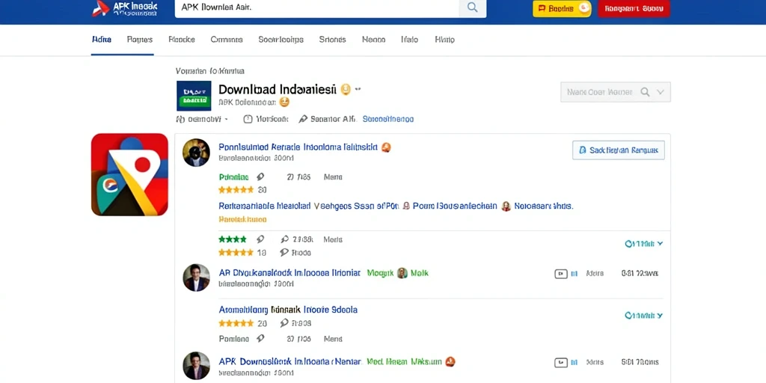
Task: Click the smiley emoji under the page title
Action: (284, 102)
